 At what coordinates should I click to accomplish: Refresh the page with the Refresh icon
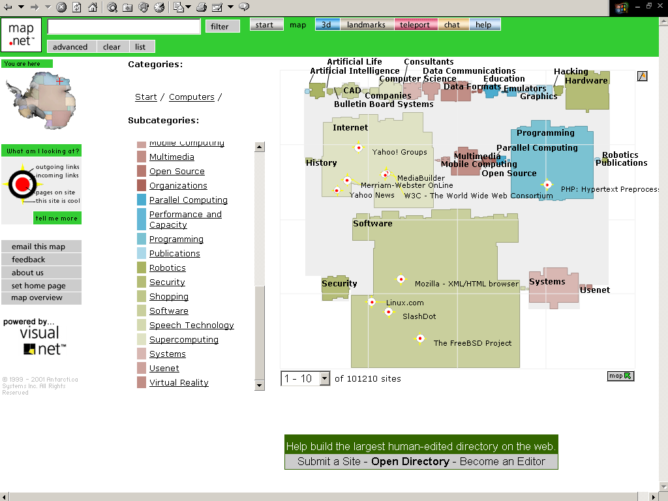point(77,7)
